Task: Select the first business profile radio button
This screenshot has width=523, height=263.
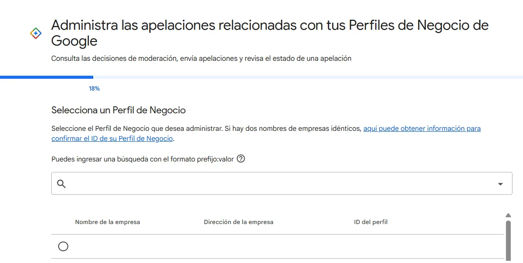Action: [63, 246]
